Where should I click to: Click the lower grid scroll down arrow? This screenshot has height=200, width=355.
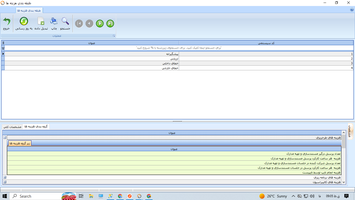coord(344,182)
